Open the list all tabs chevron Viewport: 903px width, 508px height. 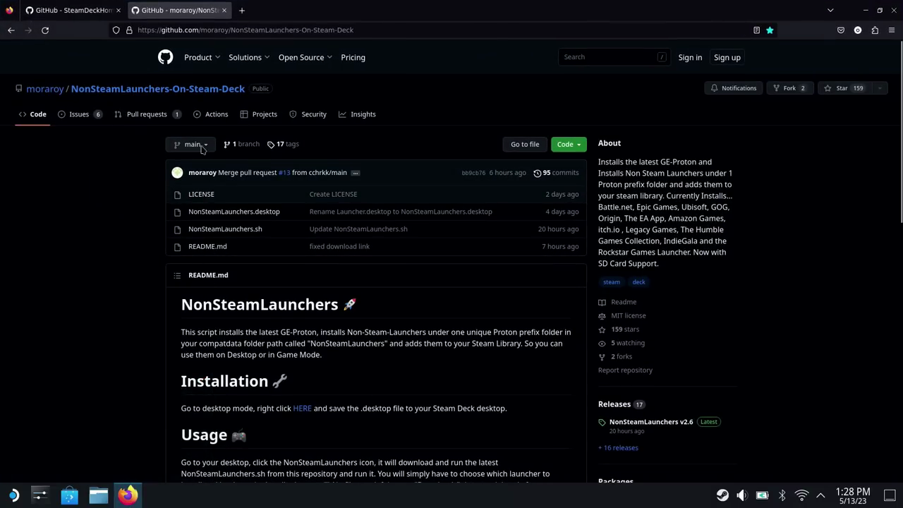pyautogui.click(x=830, y=11)
